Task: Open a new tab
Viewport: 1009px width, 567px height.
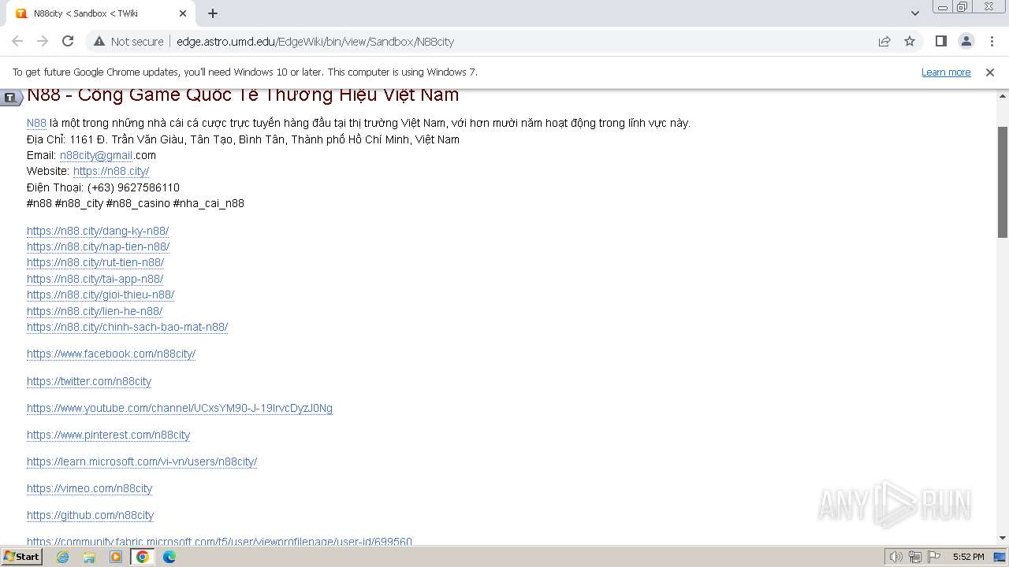Action: point(213,13)
